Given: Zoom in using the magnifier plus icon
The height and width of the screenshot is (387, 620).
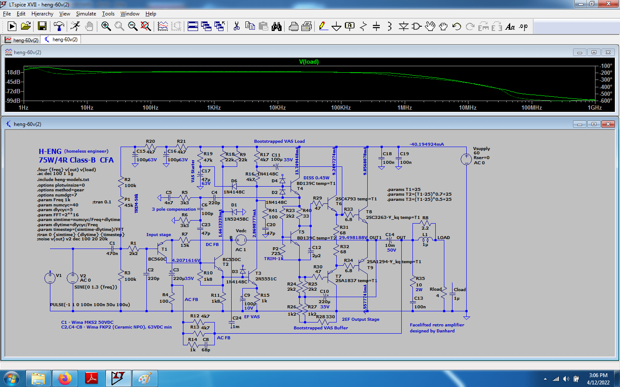Looking at the screenshot, I should tap(106, 27).
